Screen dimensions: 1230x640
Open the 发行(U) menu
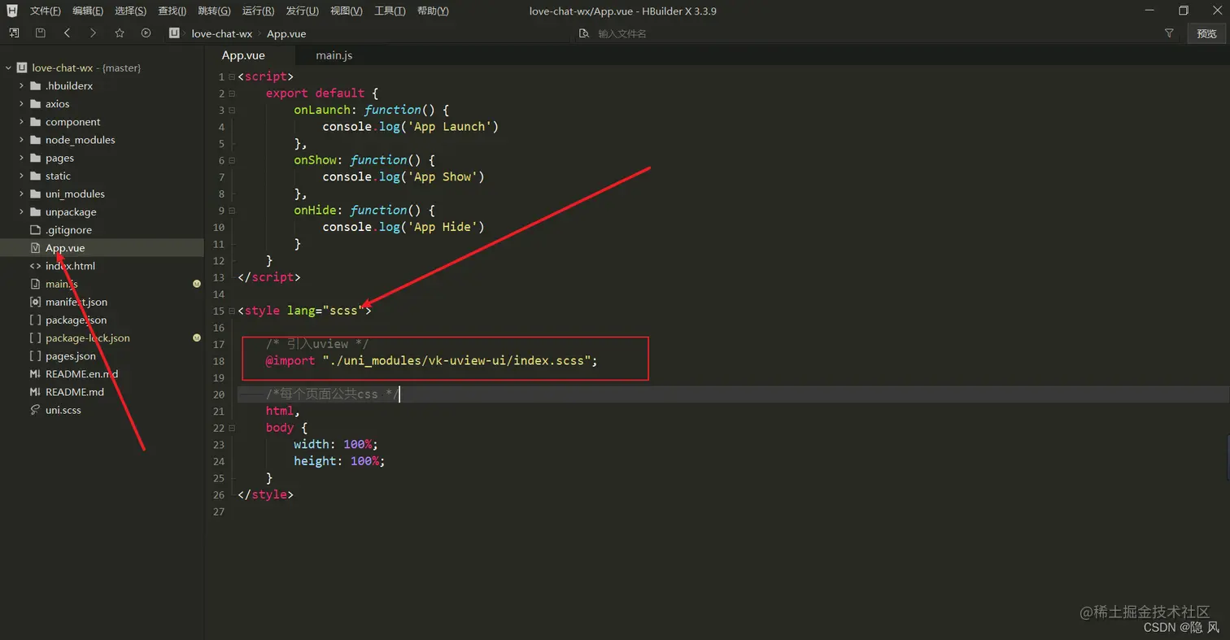pos(303,11)
